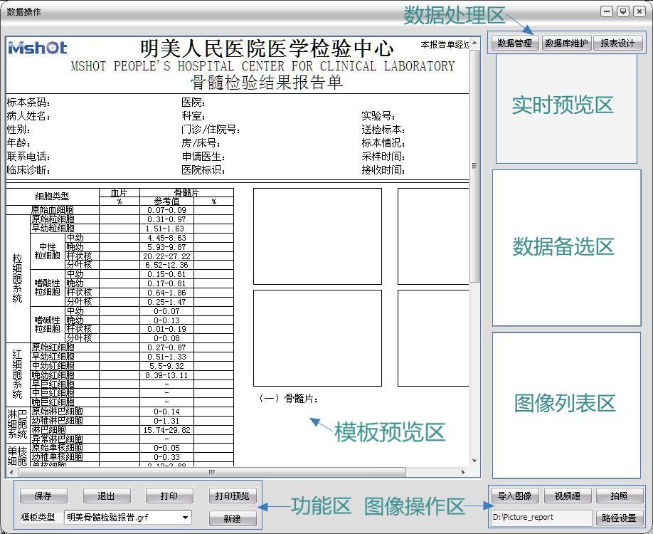Open 路径设置 path settings
Screen dimensions: 653x534
(618, 518)
